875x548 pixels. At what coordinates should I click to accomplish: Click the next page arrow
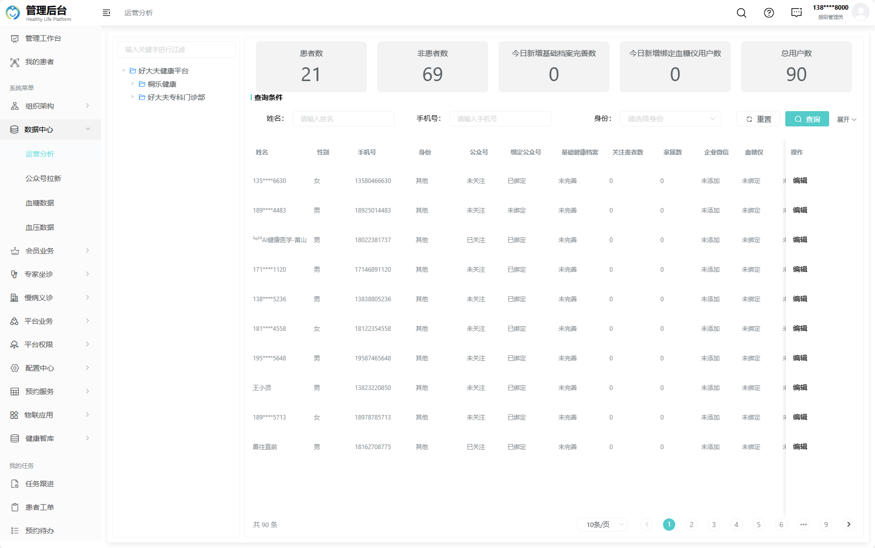(849, 525)
